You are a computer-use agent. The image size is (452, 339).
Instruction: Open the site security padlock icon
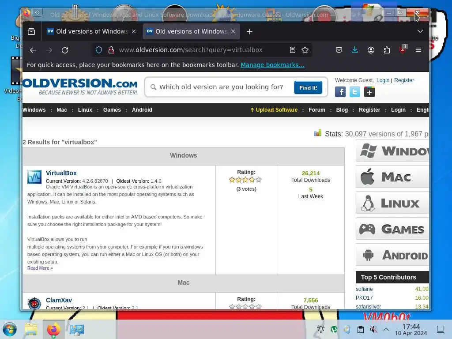click(111, 50)
